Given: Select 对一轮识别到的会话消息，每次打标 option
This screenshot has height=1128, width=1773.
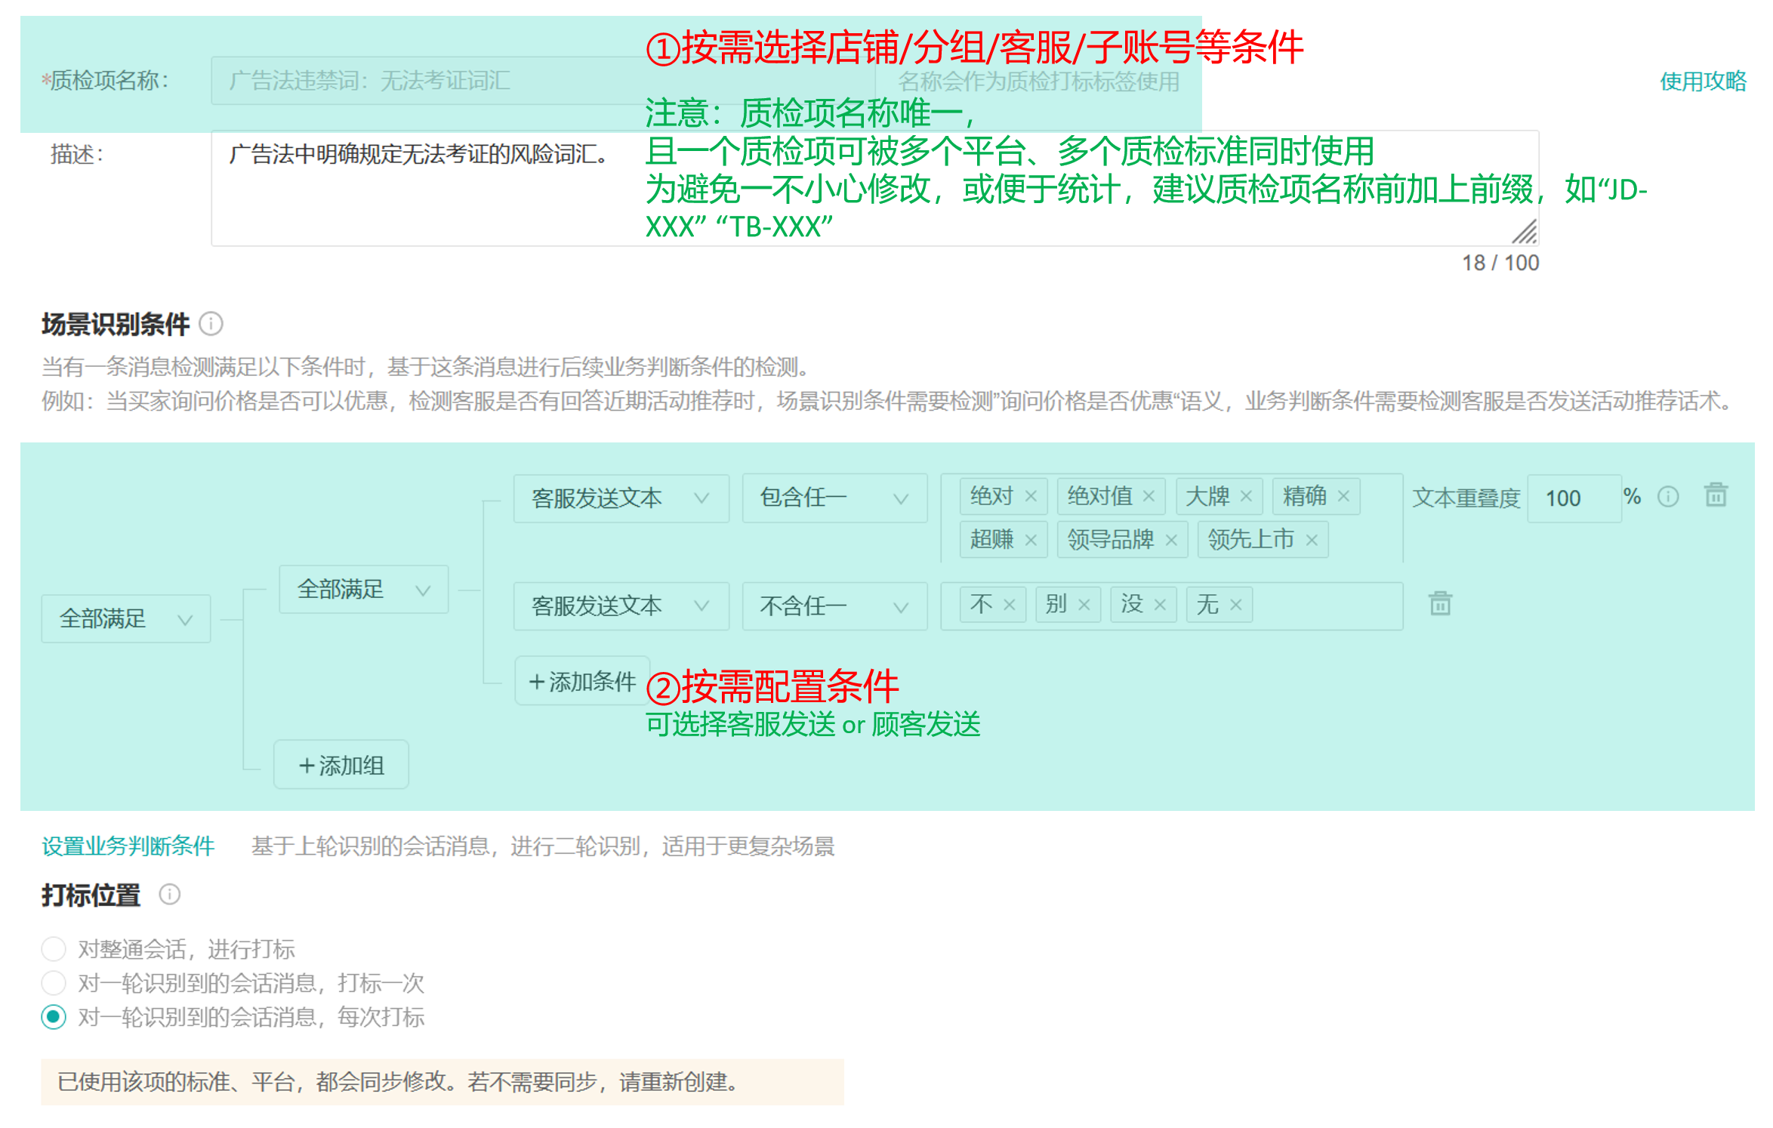Looking at the screenshot, I should (x=54, y=1017).
